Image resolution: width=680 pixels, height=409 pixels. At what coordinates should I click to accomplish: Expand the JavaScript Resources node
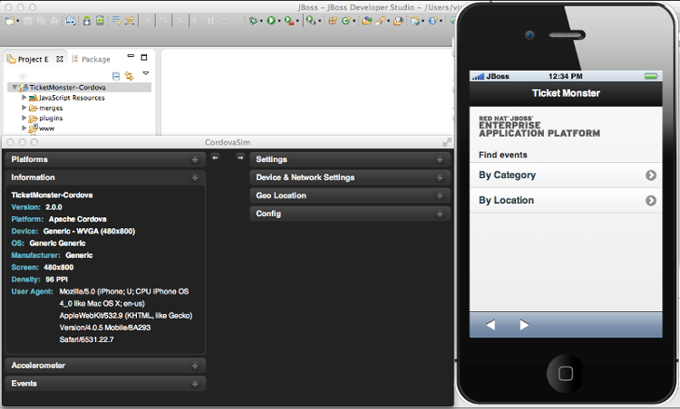tap(24, 98)
